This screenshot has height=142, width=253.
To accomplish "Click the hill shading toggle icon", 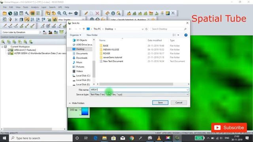I will click(55, 20).
